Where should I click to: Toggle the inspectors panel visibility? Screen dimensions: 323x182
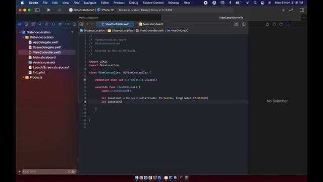[x=302, y=10]
